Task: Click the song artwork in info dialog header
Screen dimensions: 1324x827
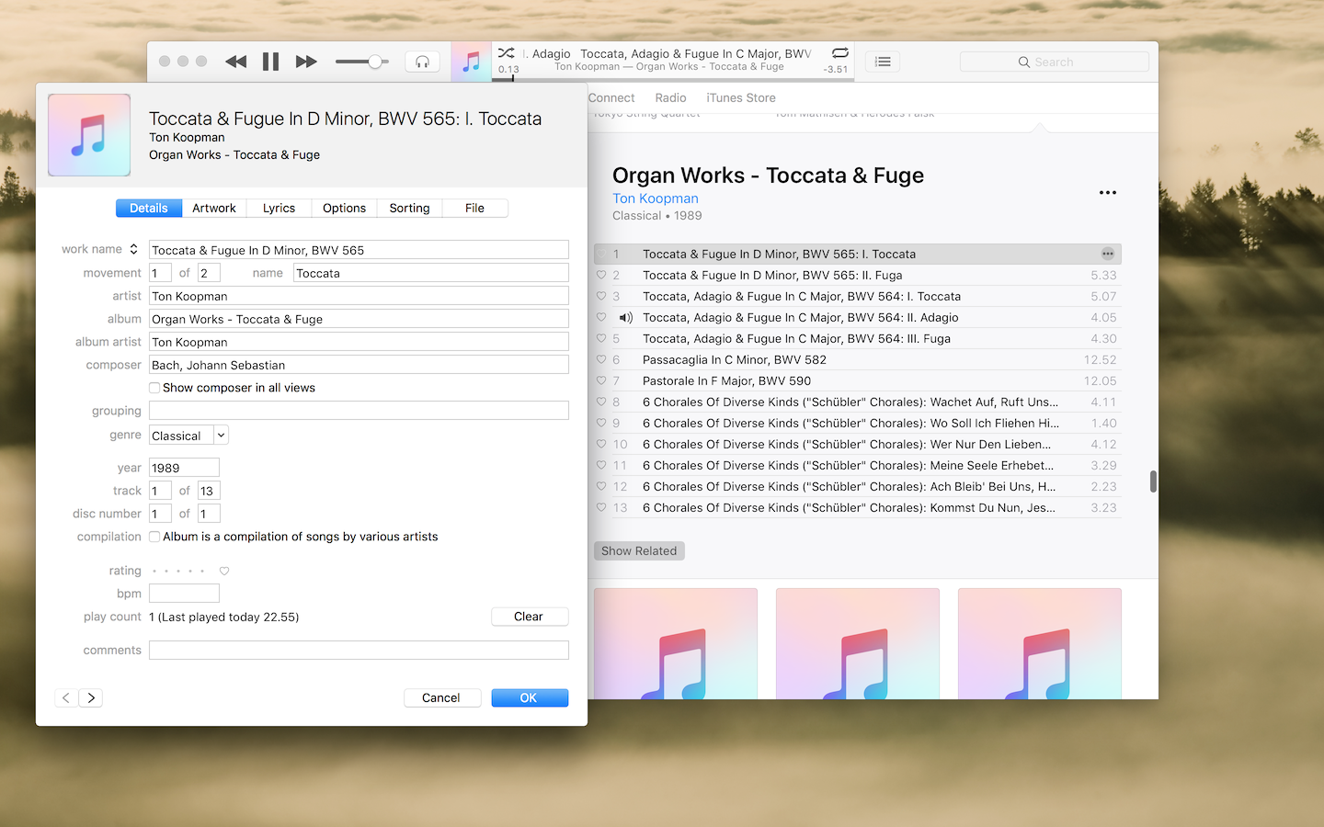Action: [x=89, y=135]
